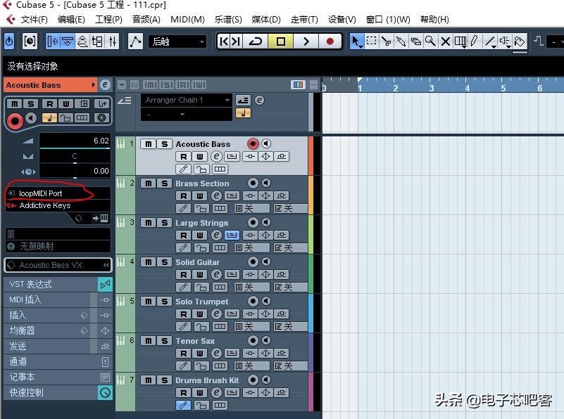The image size is (564, 419).
Task: Open track list global dropdown arrow
Action: tap(122, 85)
